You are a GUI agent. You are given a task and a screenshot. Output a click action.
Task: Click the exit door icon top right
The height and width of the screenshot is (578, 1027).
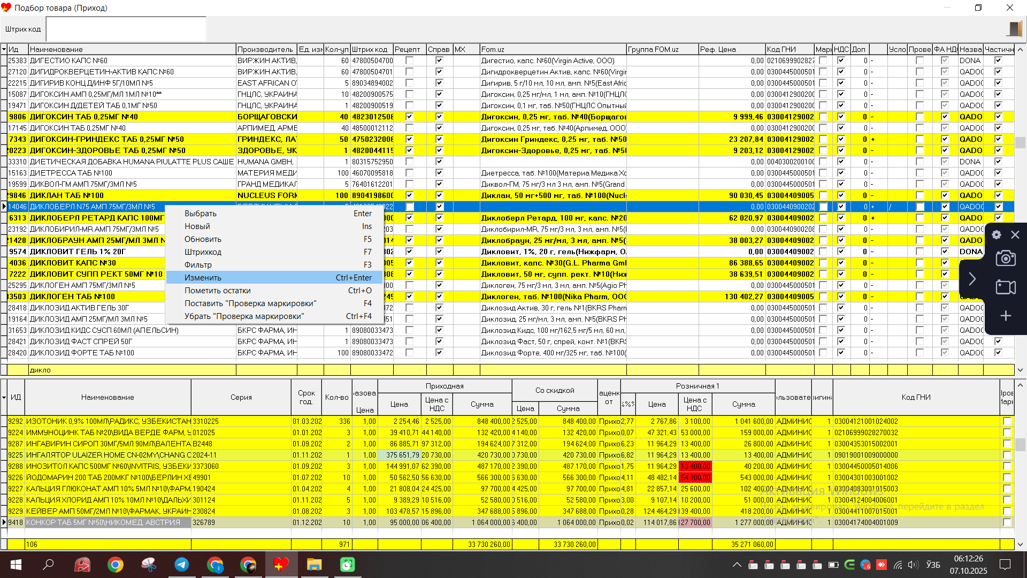click(x=1015, y=29)
